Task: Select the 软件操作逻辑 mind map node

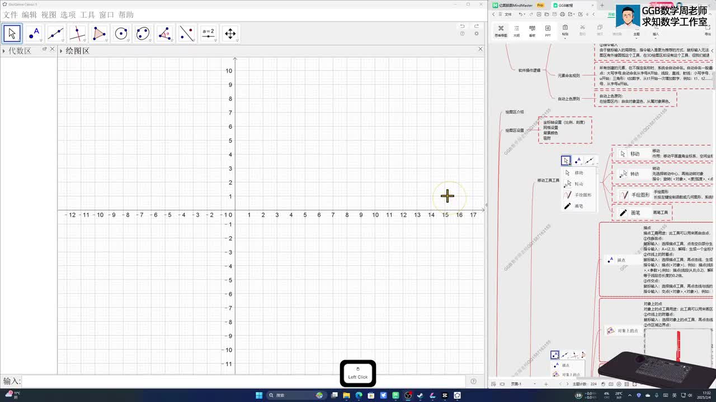Action: (529, 70)
